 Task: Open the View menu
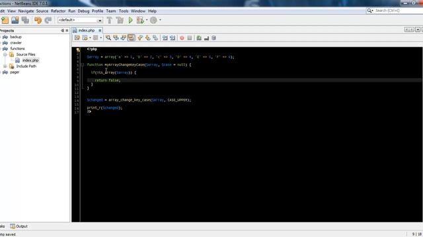click(x=11, y=11)
